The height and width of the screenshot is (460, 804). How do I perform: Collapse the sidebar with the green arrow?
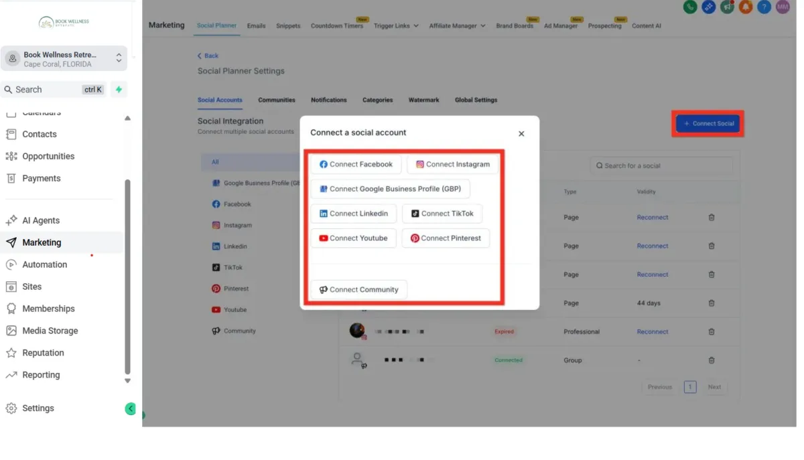[x=131, y=408]
